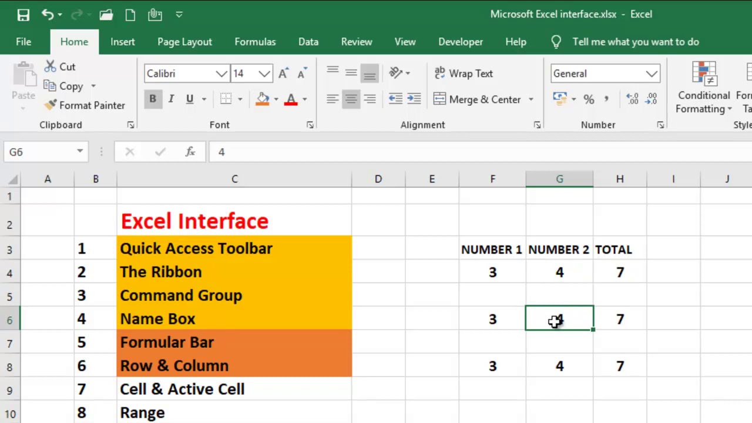752x423 pixels.
Task: Open the borders dropdown arrow
Action: point(240,99)
